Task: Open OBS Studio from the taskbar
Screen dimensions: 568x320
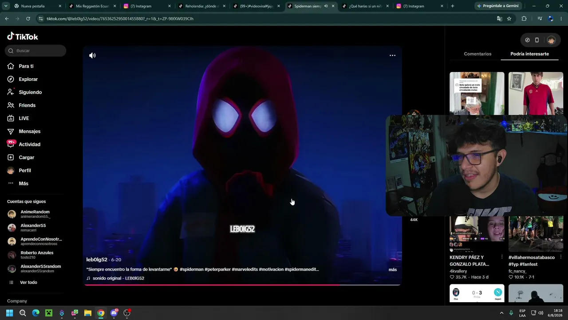Action: (x=127, y=313)
